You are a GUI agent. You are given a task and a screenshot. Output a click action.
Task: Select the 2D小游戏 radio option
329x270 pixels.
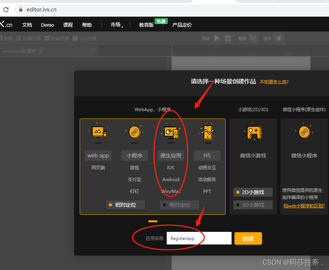(x=253, y=192)
